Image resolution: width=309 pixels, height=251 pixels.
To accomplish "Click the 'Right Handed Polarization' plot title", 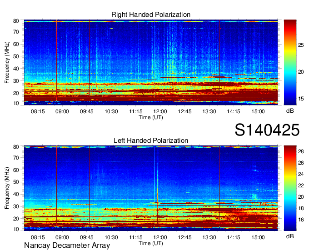I will point(151,15).
